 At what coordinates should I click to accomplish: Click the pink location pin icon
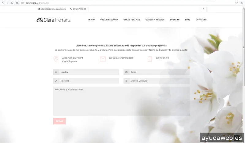pos(56,59)
